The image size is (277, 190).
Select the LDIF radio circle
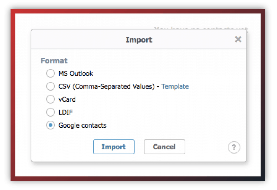click(x=50, y=112)
